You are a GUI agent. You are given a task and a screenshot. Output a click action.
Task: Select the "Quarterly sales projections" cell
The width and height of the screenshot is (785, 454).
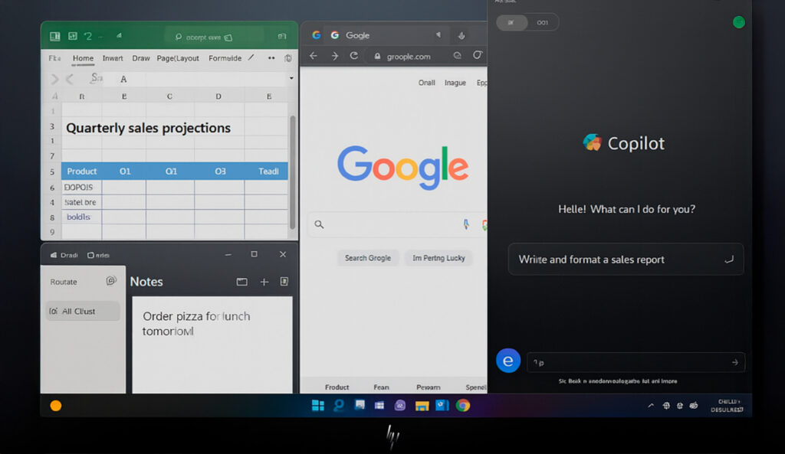[148, 128]
